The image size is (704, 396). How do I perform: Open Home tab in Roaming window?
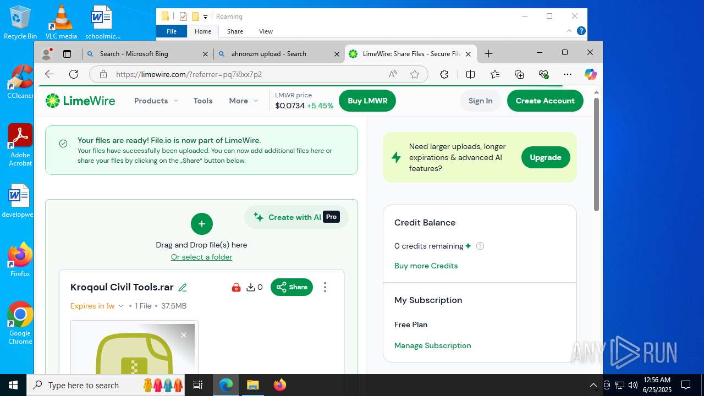click(x=203, y=31)
